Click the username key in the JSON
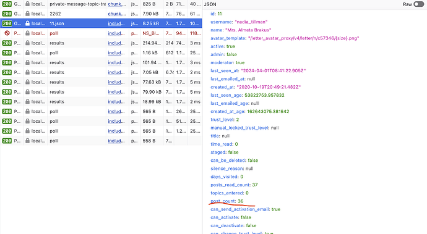The height and width of the screenshot is (234, 427). click(222, 22)
